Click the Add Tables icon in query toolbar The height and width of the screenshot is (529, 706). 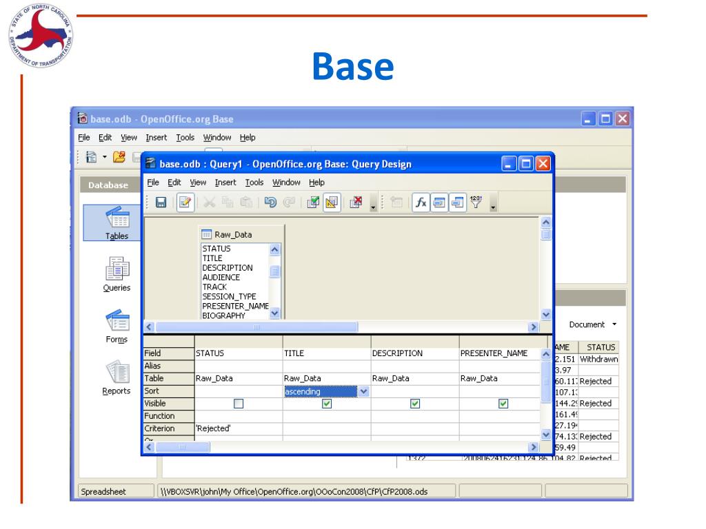tap(396, 203)
